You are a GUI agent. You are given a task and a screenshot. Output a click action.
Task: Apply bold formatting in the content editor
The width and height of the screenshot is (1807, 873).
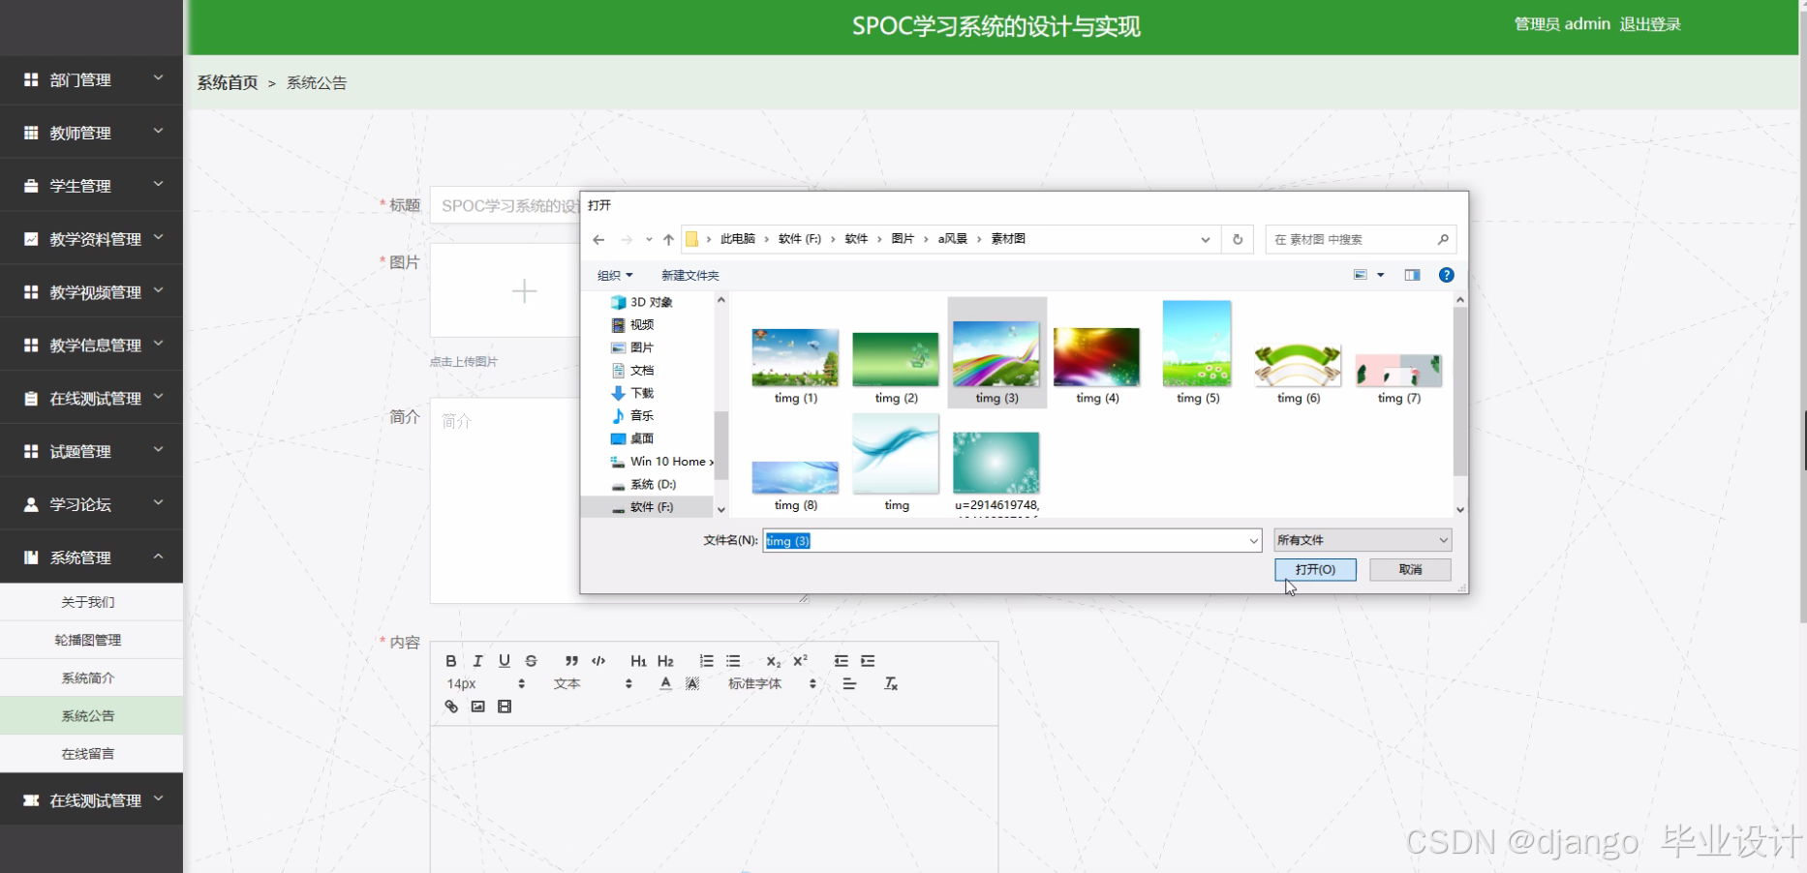(x=450, y=660)
